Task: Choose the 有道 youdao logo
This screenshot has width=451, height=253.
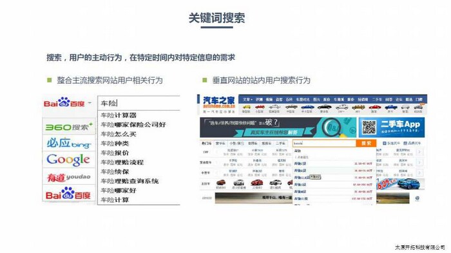Action: (69, 177)
